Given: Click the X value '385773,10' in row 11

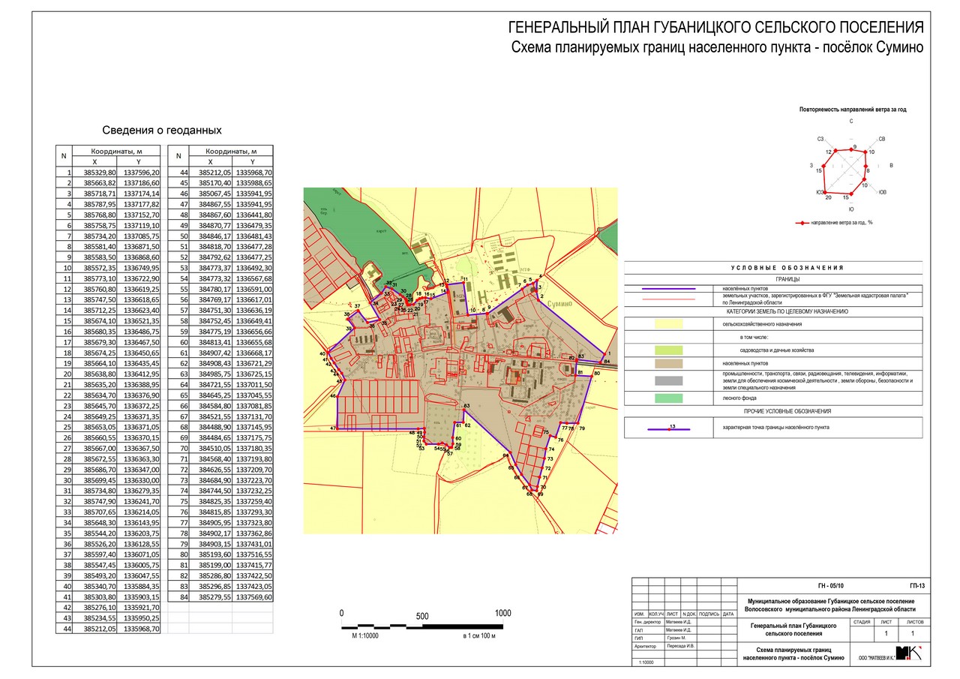Looking at the screenshot, I should (x=100, y=278).
